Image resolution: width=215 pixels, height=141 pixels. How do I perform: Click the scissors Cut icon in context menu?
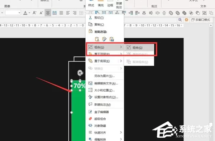click(90, 18)
